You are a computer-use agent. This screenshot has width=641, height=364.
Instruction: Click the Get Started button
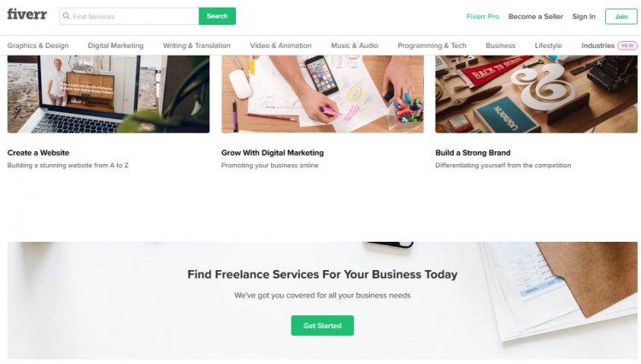pos(322,326)
